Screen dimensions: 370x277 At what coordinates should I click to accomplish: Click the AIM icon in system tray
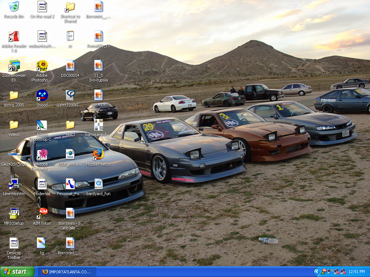324,272
